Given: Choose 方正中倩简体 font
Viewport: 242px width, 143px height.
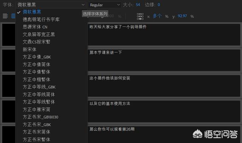Looking at the screenshot, I should tap(36, 64).
